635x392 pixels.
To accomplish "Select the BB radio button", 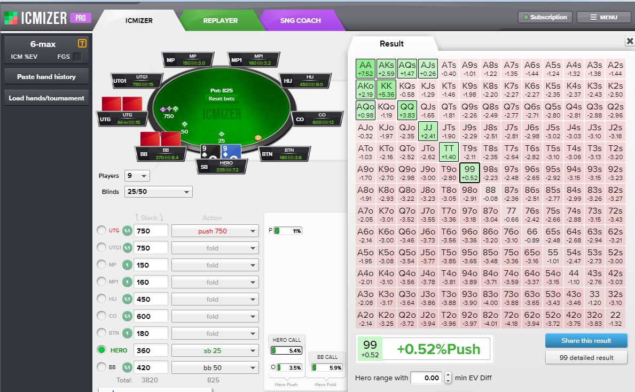I will click(101, 367).
